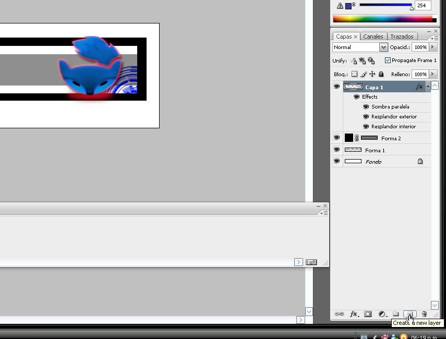Click the out-of-gamut warning triangle
The width and height of the screenshot is (446, 339).
point(340,6)
